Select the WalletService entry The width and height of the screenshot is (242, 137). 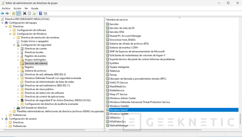(x=117, y=90)
